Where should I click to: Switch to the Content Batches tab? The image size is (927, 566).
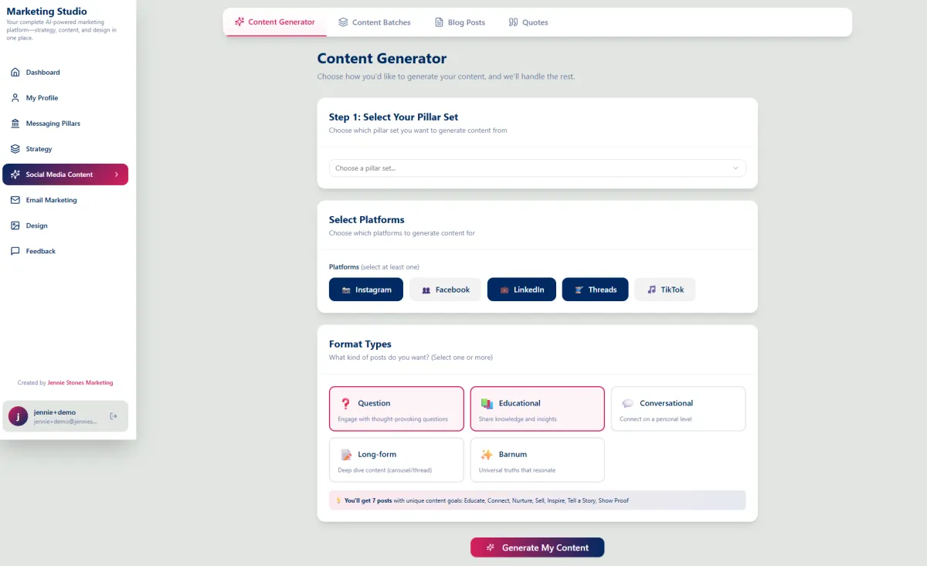375,22
